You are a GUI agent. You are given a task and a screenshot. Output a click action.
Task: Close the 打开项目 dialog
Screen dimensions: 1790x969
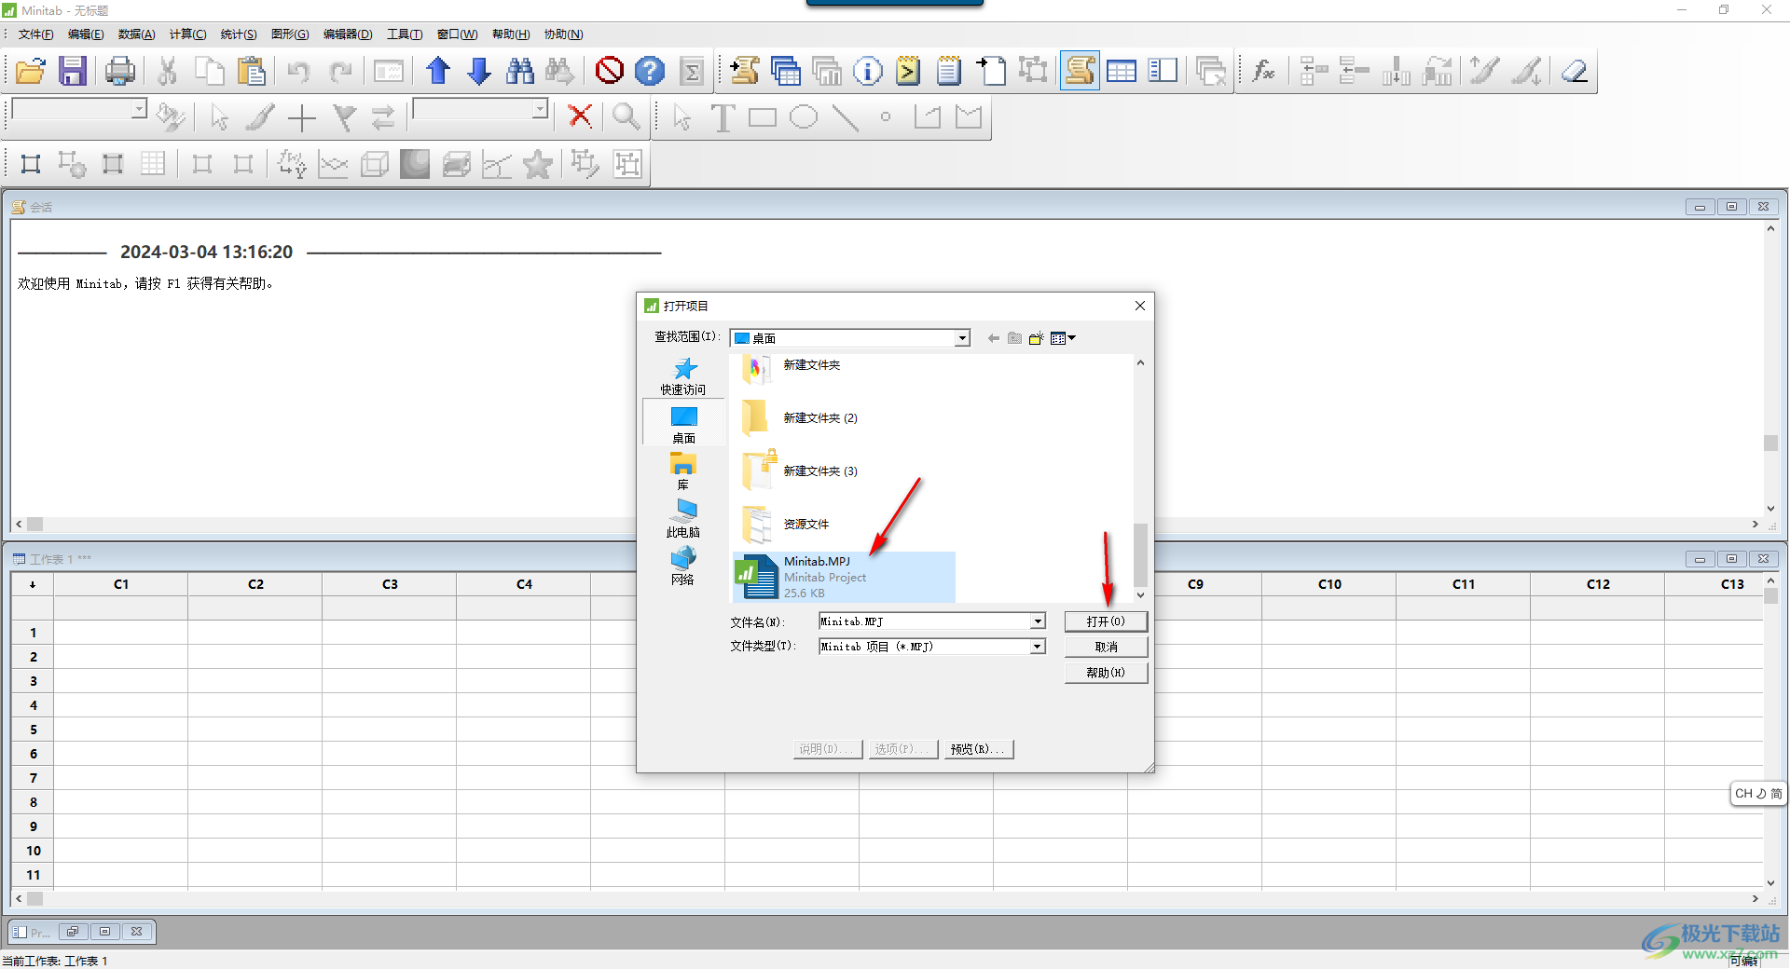click(x=1140, y=306)
